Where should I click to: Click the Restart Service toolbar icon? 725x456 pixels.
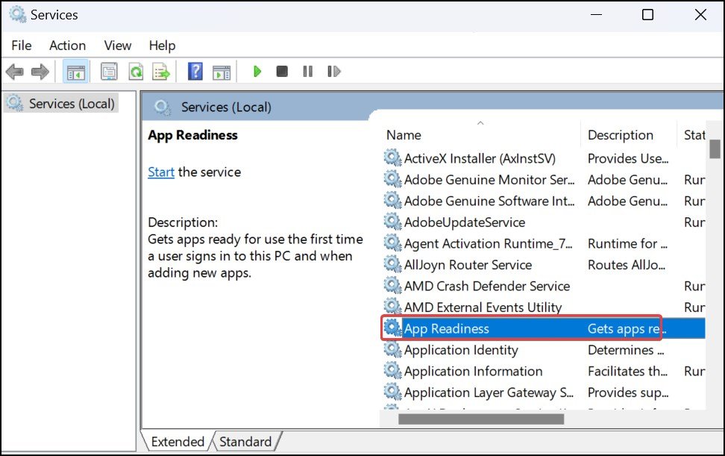click(334, 72)
